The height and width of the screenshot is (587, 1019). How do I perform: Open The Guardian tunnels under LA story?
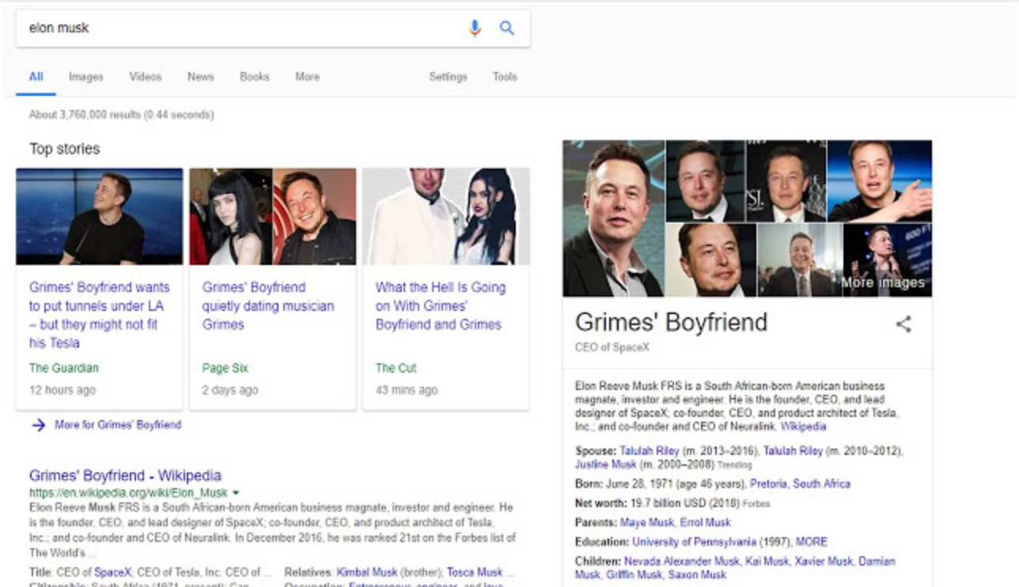pos(99,315)
